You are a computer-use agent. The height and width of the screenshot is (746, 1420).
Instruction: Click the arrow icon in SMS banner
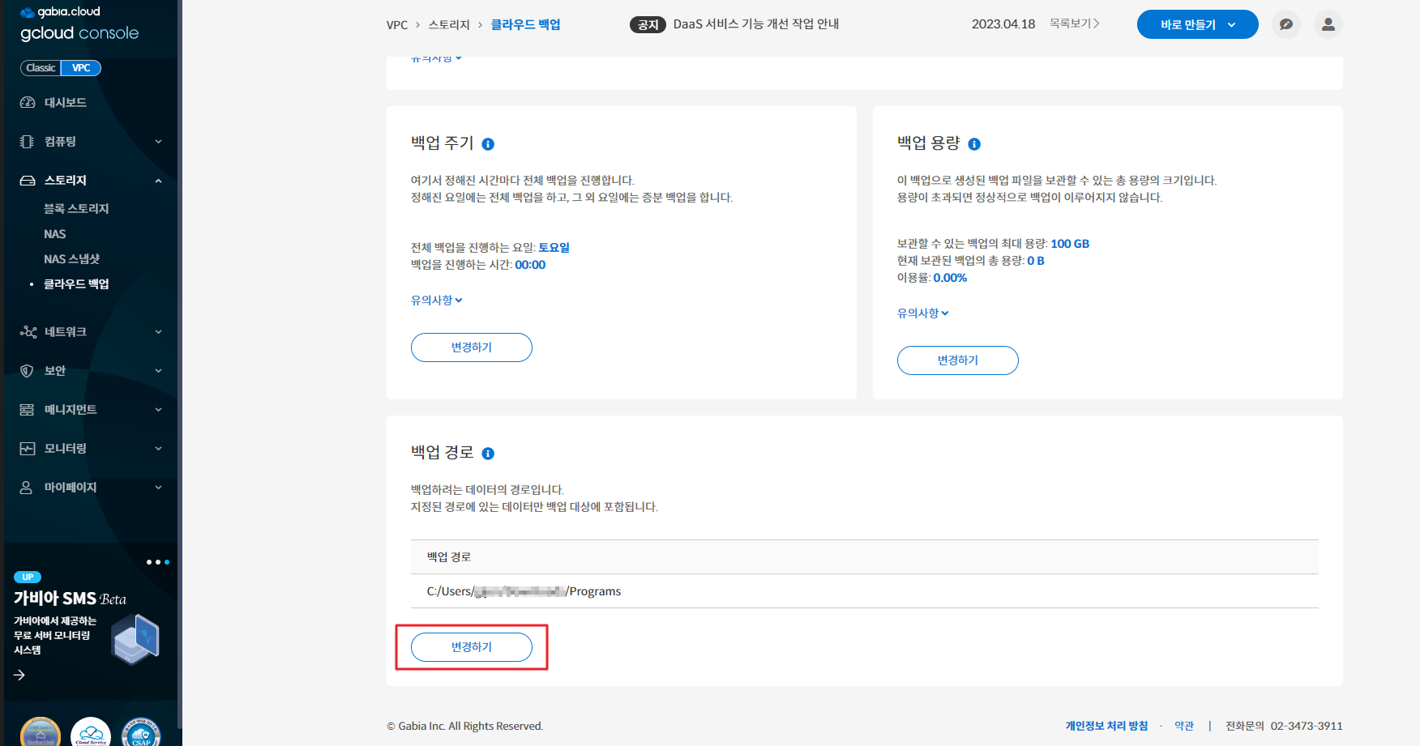(19, 675)
